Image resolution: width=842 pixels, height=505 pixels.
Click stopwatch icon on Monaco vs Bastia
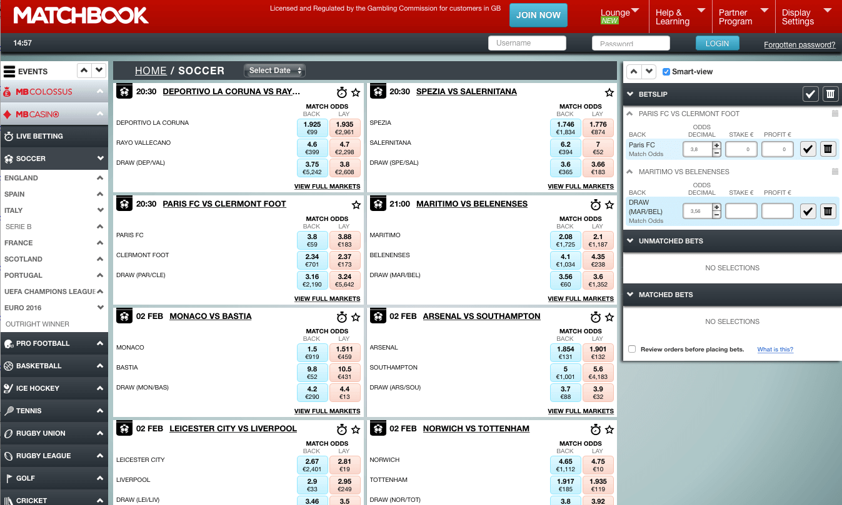[x=342, y=317]
